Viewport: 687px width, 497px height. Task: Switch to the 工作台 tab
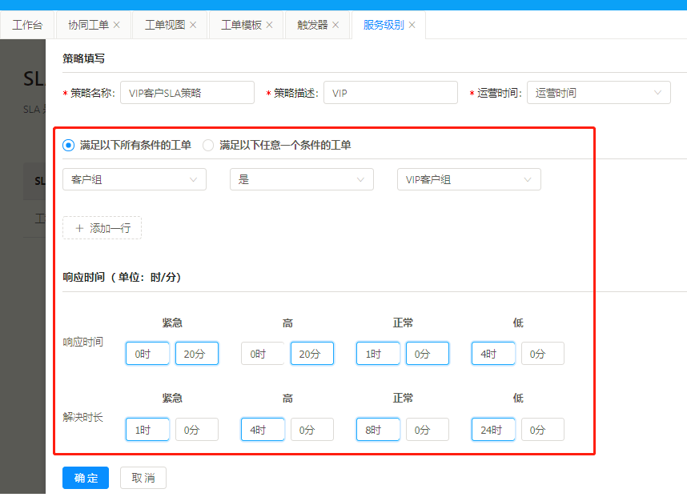27,25
